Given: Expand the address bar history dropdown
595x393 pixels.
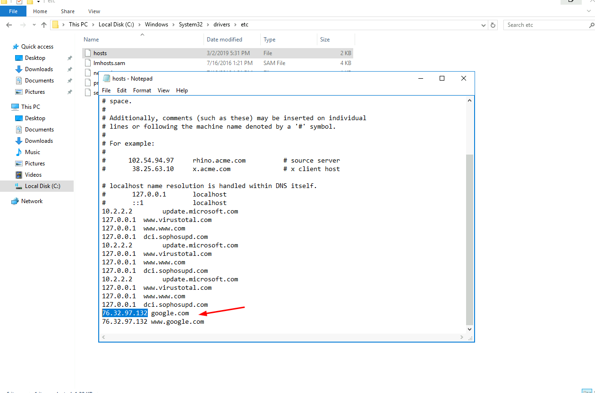Looking at the screenshot, I should (x=483, y=25).
